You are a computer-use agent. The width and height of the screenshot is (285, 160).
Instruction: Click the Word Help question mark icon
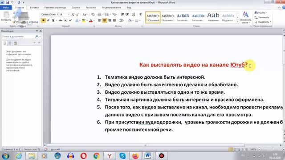(284, 8)
